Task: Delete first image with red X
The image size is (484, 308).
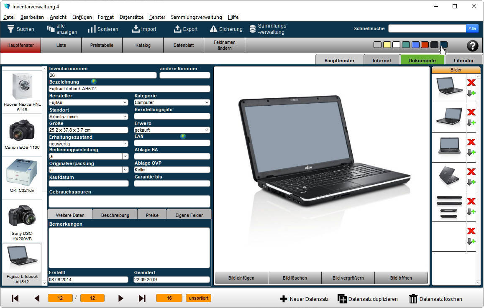Action: (471, 82)
